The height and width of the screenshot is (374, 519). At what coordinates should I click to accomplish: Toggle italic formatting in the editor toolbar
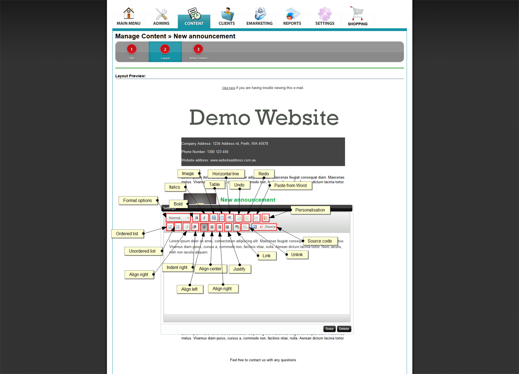point(204,218)
